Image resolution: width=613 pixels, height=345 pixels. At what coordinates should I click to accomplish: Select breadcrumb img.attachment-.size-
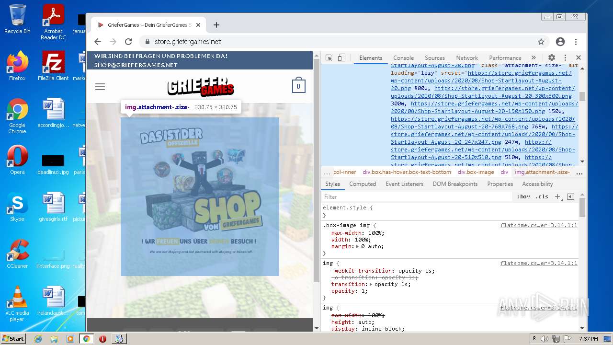pos(542,172)
